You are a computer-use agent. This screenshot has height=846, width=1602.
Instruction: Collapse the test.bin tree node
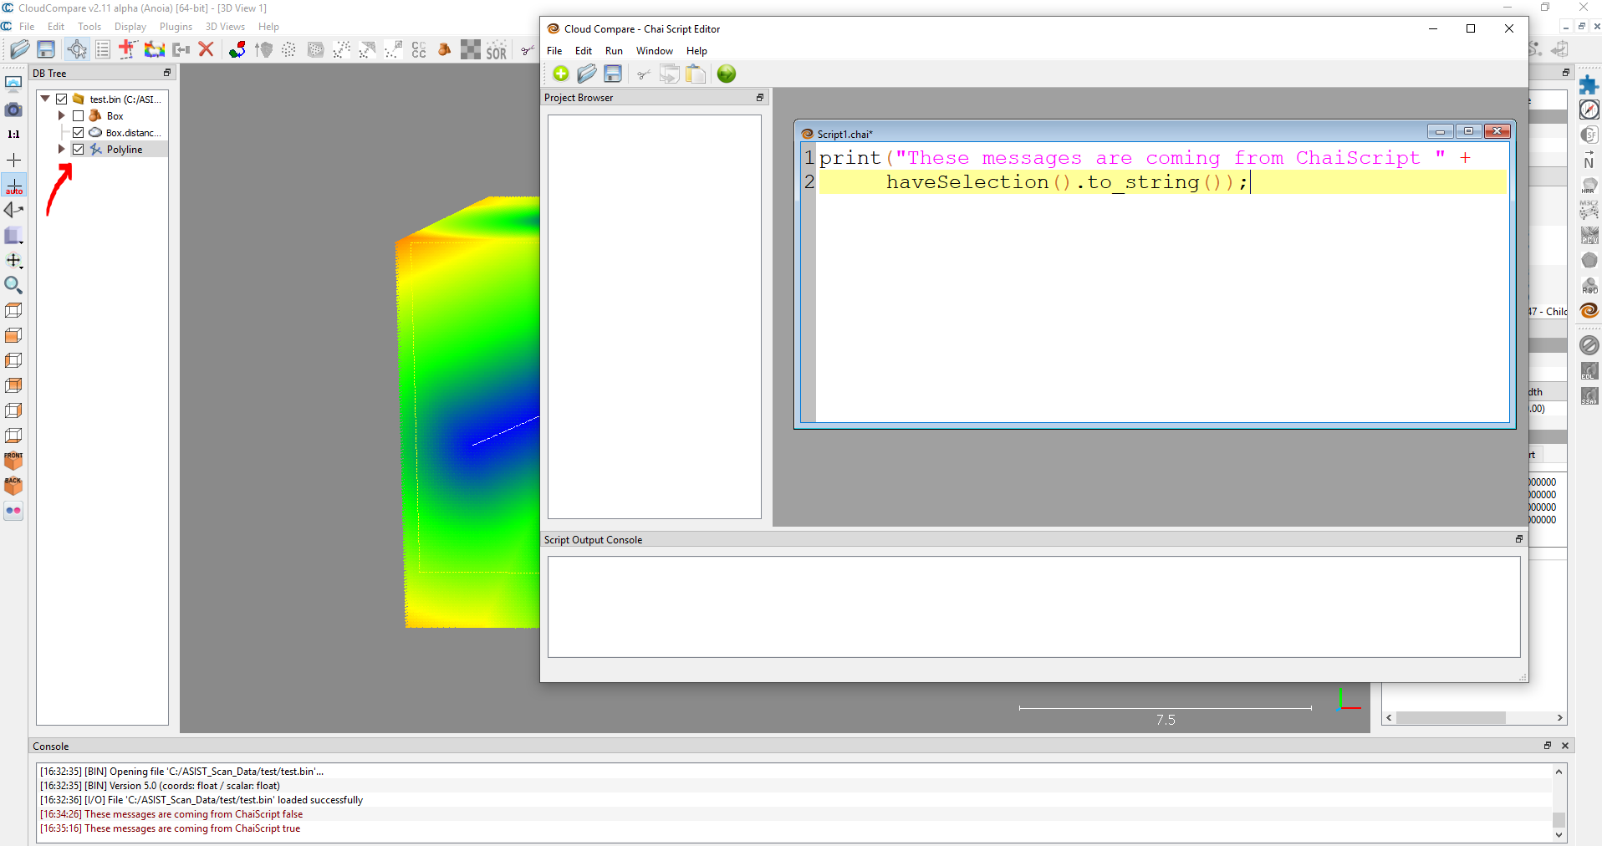click(45, 99)
